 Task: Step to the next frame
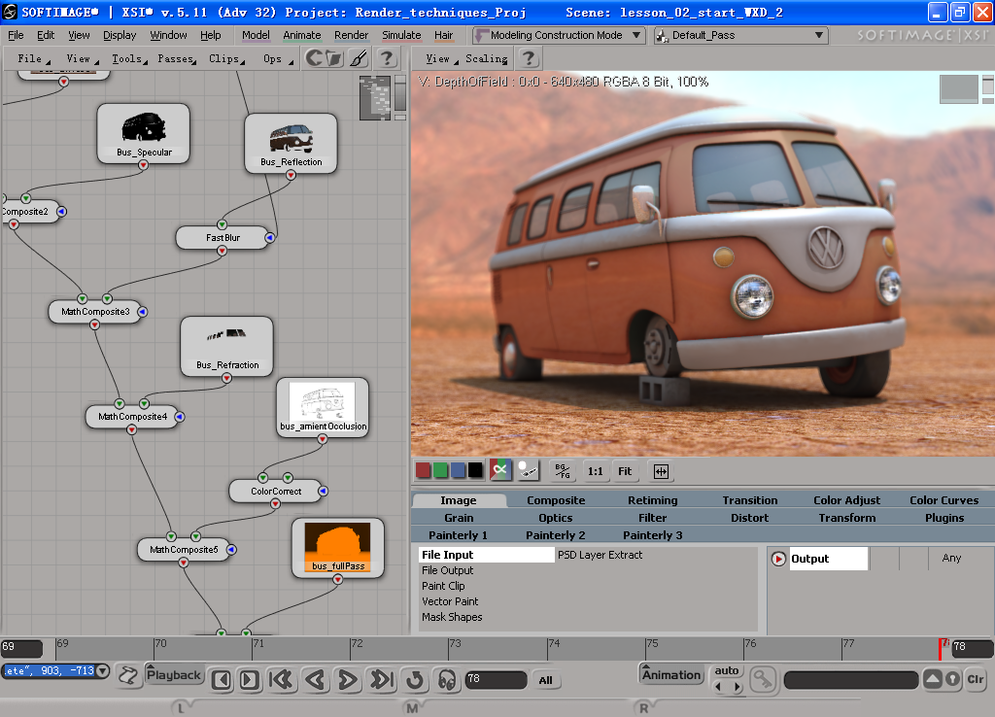coord(249,680)
